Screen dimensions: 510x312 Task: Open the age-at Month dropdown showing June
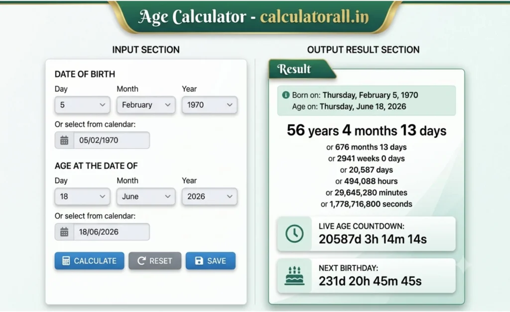[146, 196]
